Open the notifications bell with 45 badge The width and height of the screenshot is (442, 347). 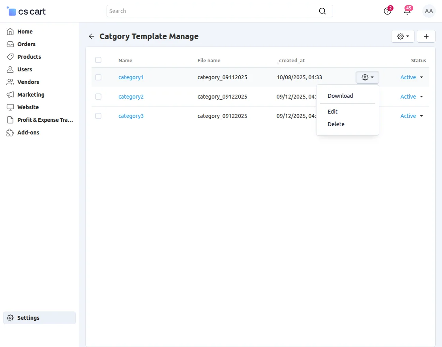(x=407, y=11)
